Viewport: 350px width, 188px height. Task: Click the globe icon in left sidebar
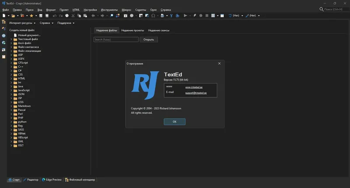coord(3,36)
